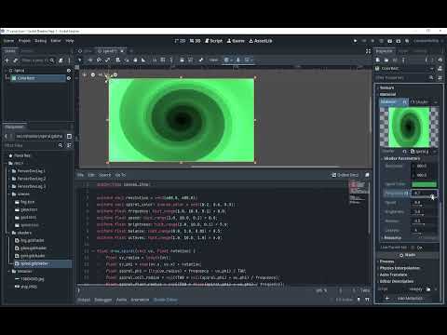
Task: Click the instance child scene link icon
Action: [x=15, y=60]
